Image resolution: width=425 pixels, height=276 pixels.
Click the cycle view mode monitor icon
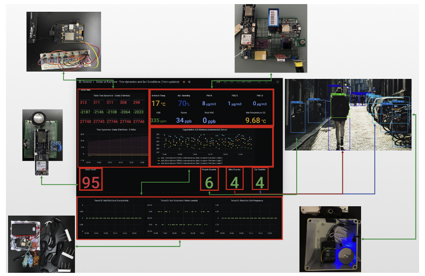tap(278, 82)
